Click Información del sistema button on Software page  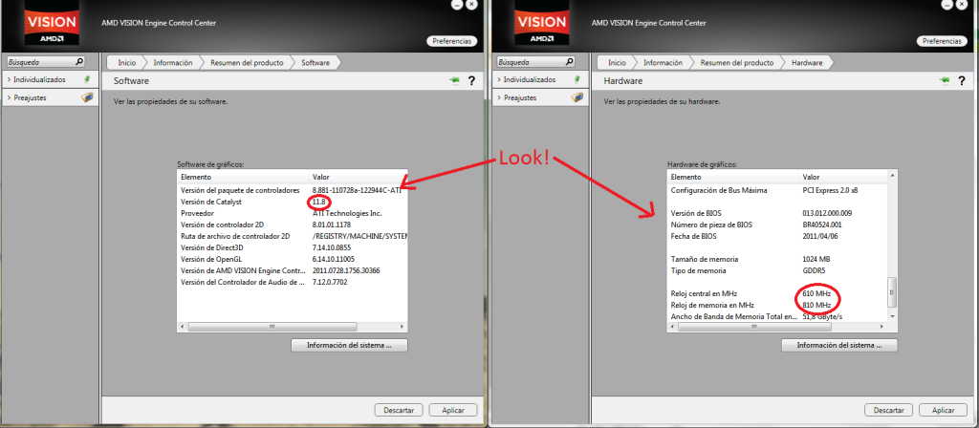pyautogui.click(x=349, y=345)
